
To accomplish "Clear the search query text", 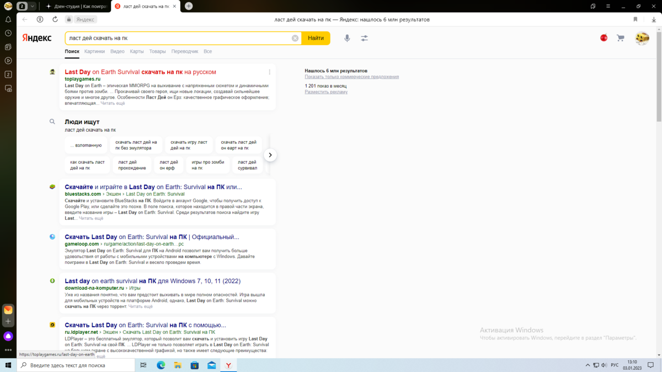I will (295, 38).
